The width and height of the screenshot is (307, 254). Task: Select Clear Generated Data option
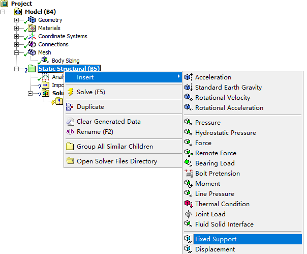[108, 122]
